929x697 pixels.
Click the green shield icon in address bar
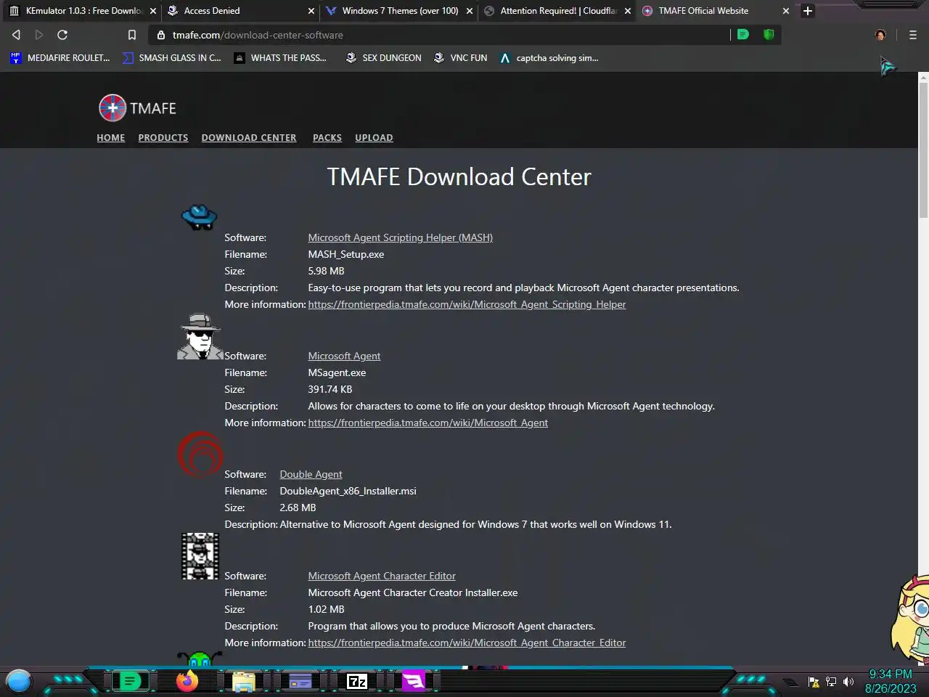(x=769, y=35)
